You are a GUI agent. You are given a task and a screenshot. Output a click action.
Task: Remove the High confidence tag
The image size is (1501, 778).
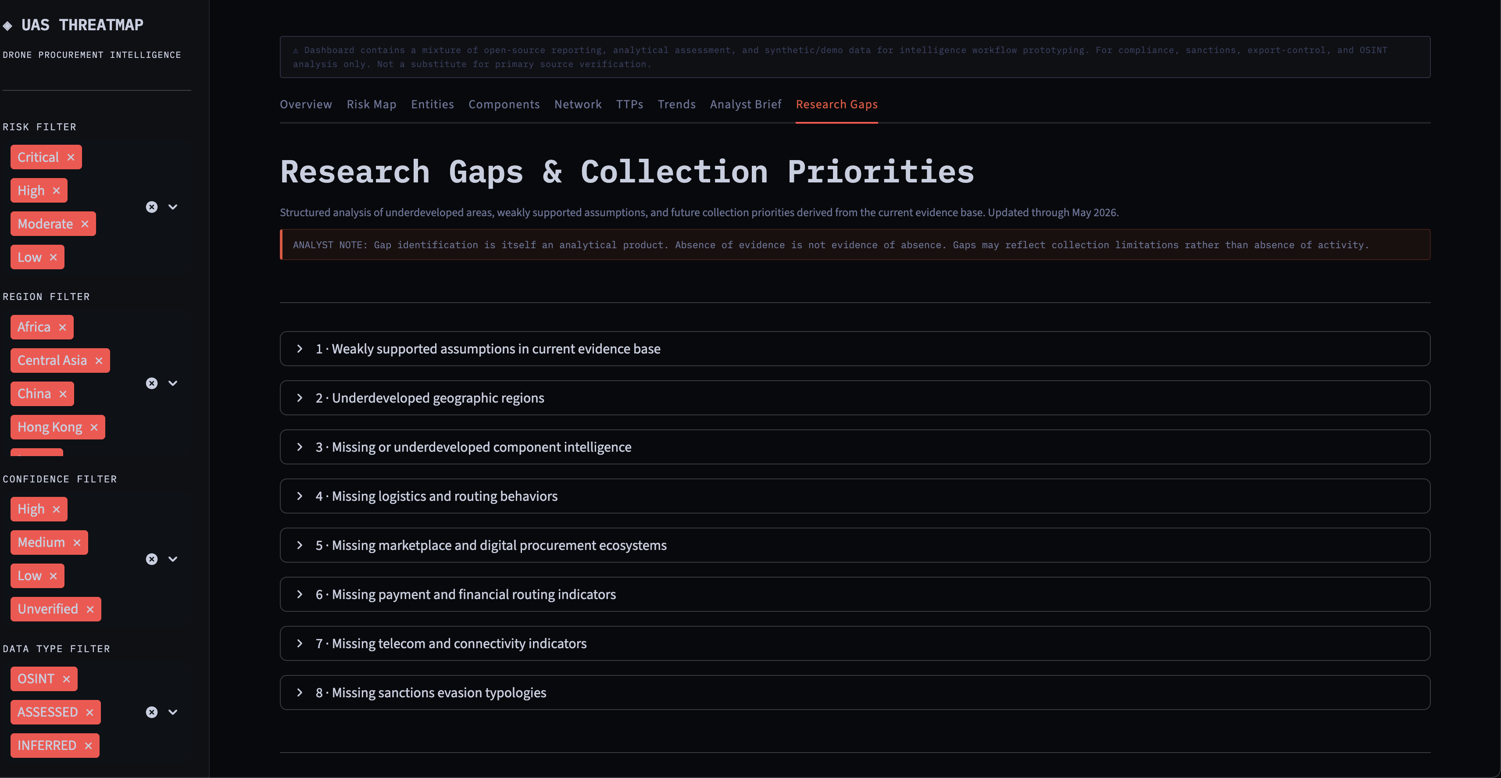tap(56, 509)
